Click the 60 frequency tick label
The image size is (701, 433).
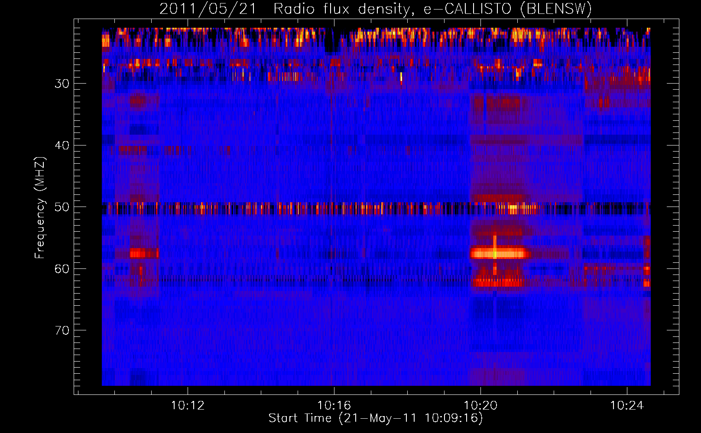click(62, 269)
